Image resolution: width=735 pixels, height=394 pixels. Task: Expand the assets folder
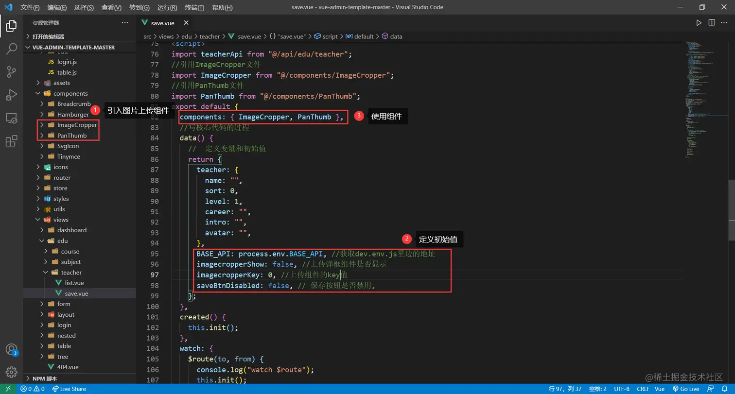pos(79,83)
